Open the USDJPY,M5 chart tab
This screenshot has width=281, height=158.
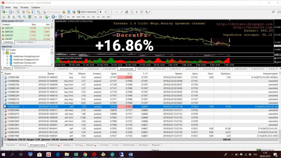tap(78, 69)
